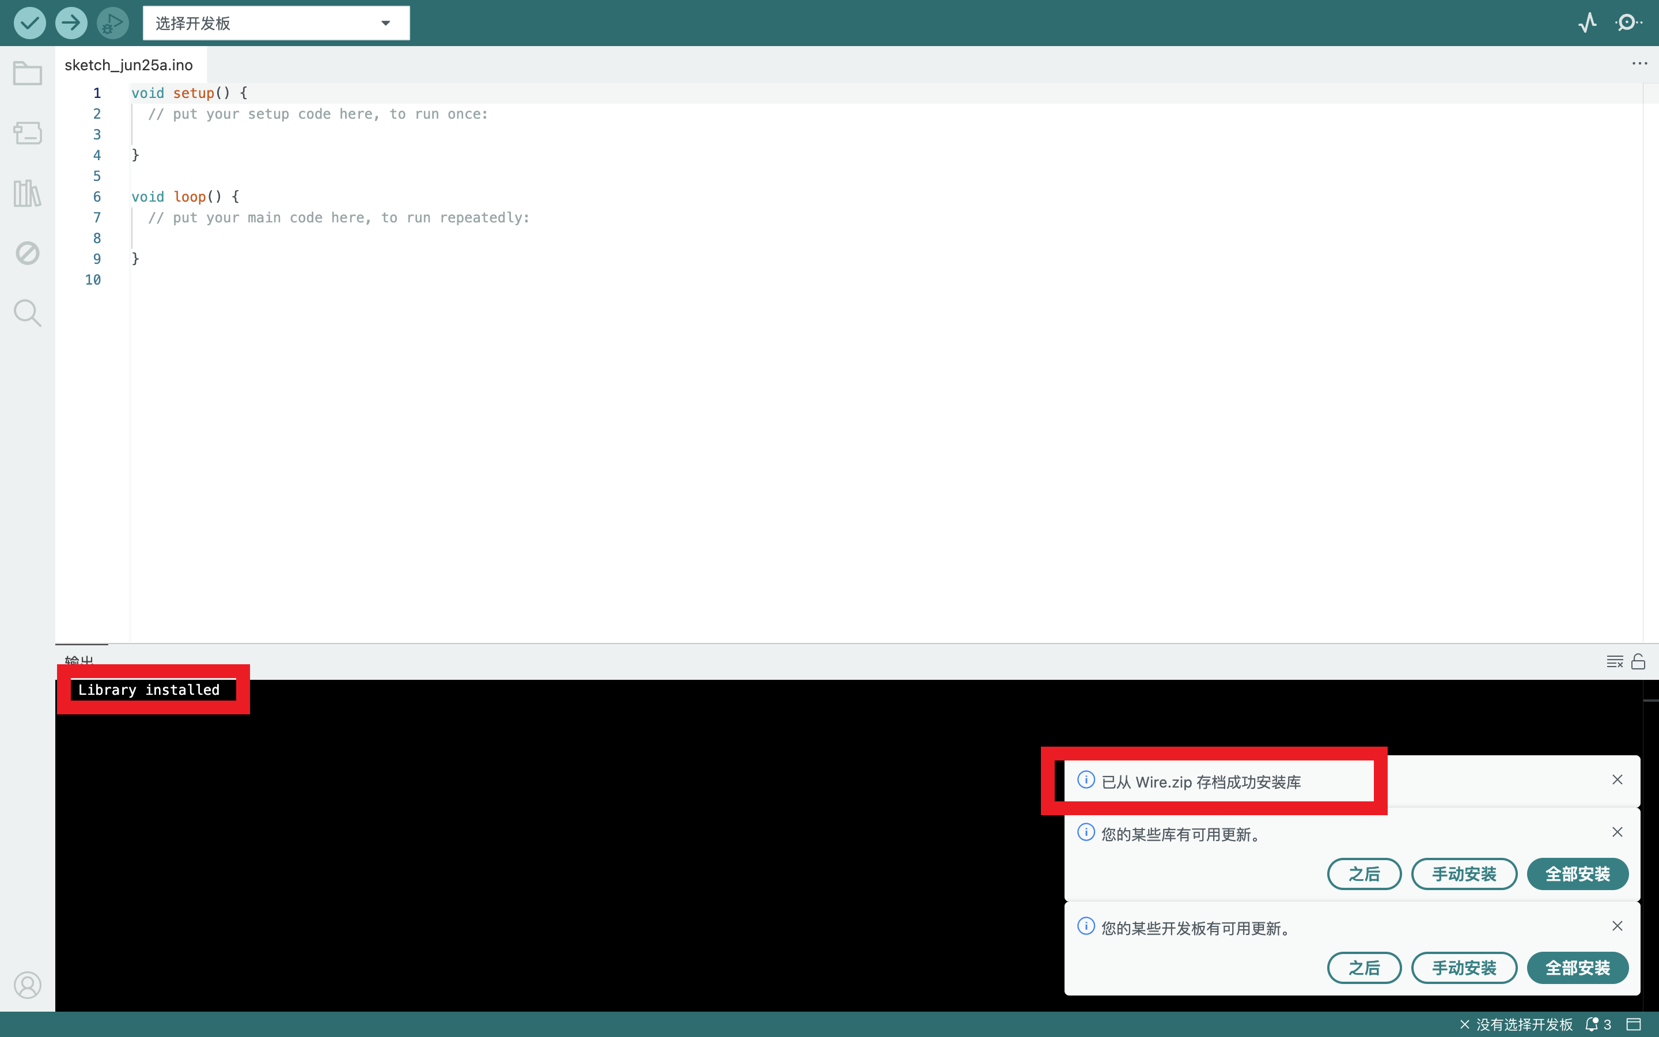This screenshot has width=1659, height=1037.
Task: Click the info icon on library update notification
Action: tap(1086, 832)
